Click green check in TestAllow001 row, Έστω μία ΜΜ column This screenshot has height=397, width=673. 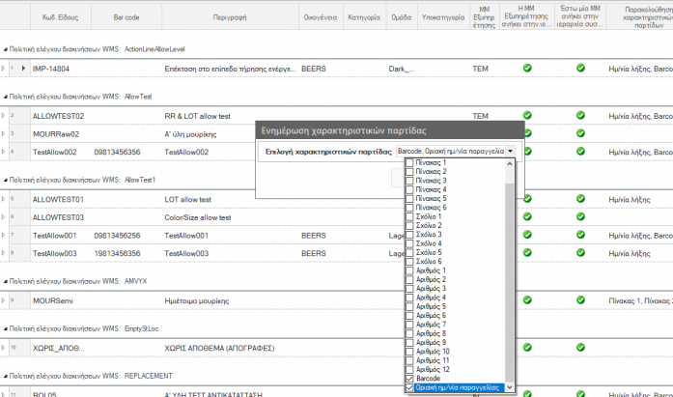(580, 235)
